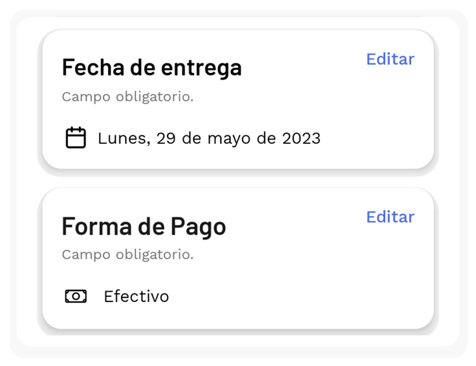Click the calendar icon beside the delivery date
Image resolution: width=476 pixels, height=366 pixels.
coord(76,138)
